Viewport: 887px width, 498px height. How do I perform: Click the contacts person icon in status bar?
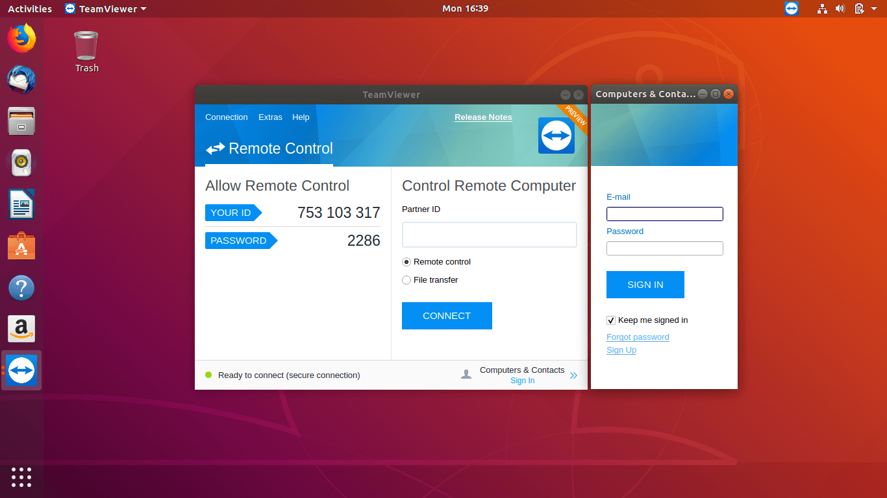pyautogui.click(x=466, y=374)
